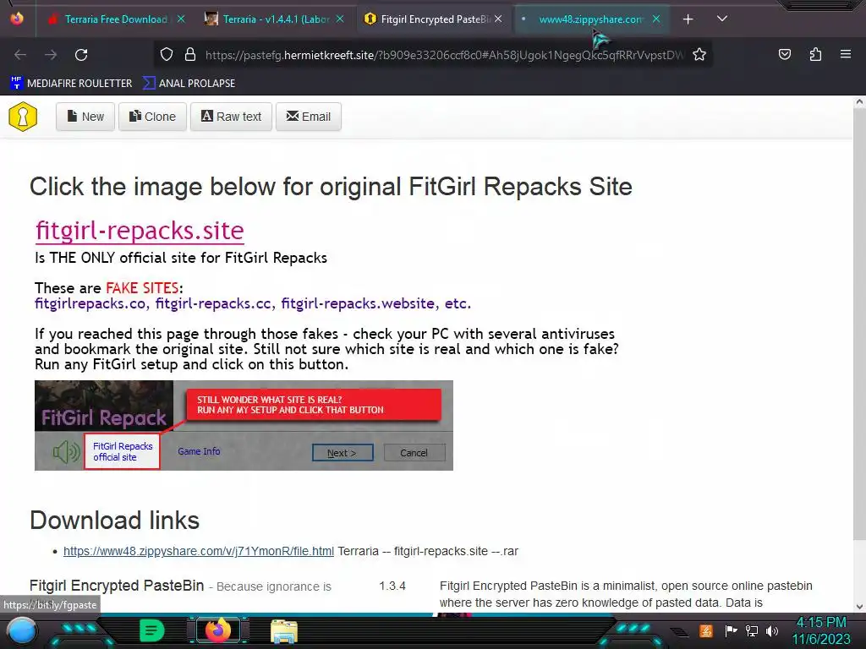Open the tracking protection shield icon
This screenshot has width=866, height=649.
point(167,55)
